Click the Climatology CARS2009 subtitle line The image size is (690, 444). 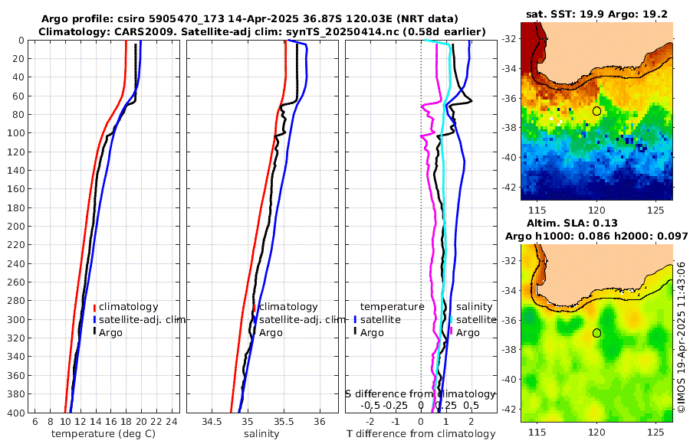click(x=262, y=31)
